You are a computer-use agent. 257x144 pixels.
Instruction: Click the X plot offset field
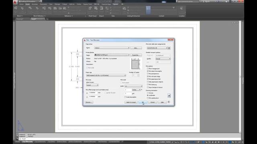point(93,93)
